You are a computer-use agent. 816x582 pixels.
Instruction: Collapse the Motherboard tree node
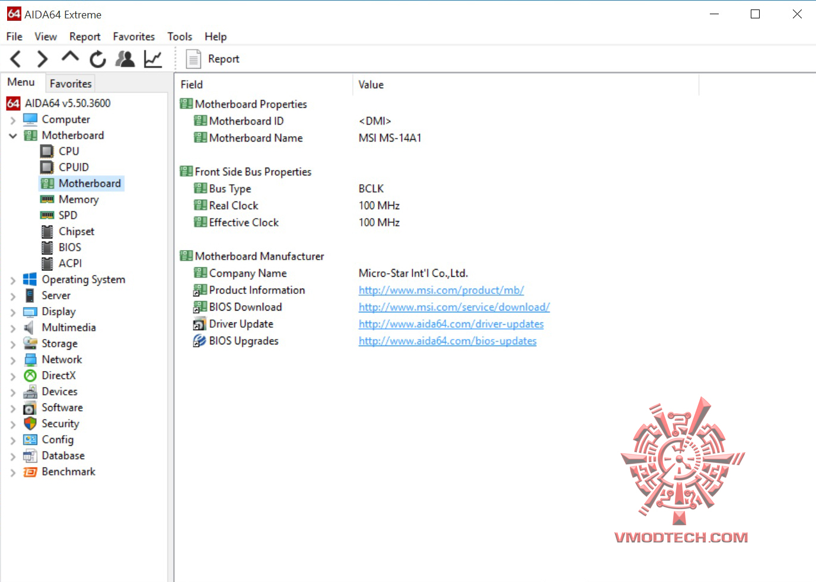[x=12, y=136]
